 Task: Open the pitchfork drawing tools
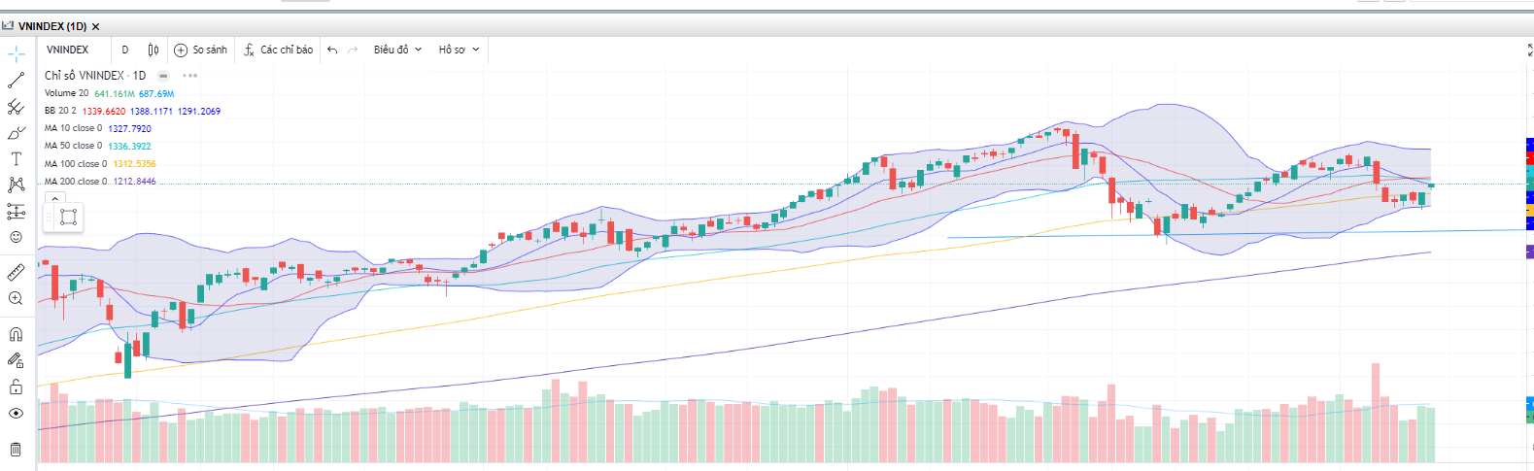point(17,107)
